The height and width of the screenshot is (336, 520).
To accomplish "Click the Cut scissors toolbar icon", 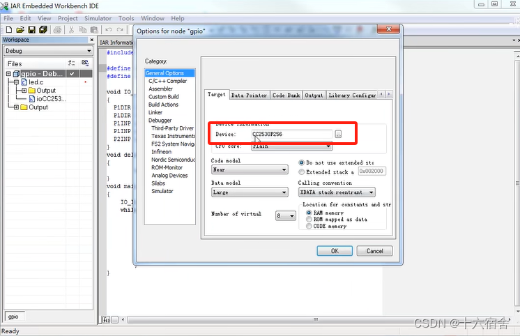I will tap(71, 29).
